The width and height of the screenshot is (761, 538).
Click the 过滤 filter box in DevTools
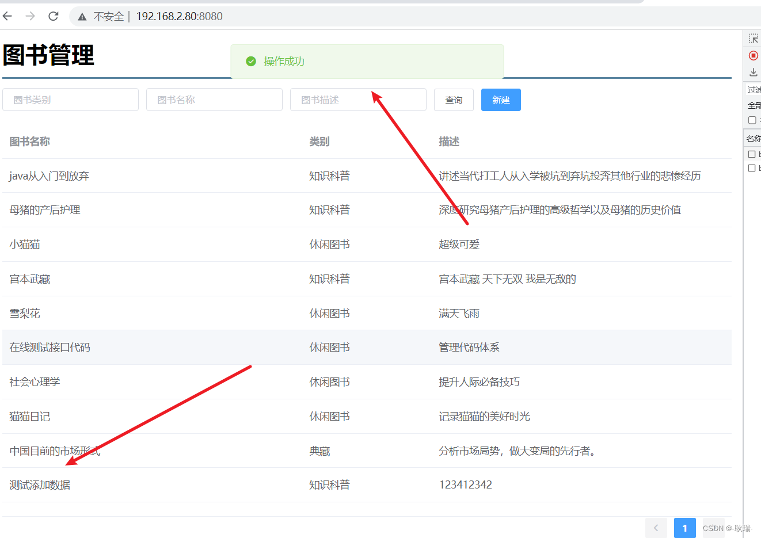(754, 90)
